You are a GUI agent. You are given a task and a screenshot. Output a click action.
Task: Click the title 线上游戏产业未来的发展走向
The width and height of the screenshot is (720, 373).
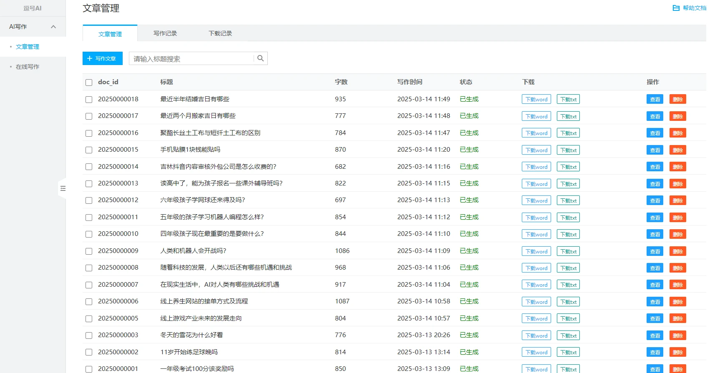pyautogui.click(x=201, y=318)
